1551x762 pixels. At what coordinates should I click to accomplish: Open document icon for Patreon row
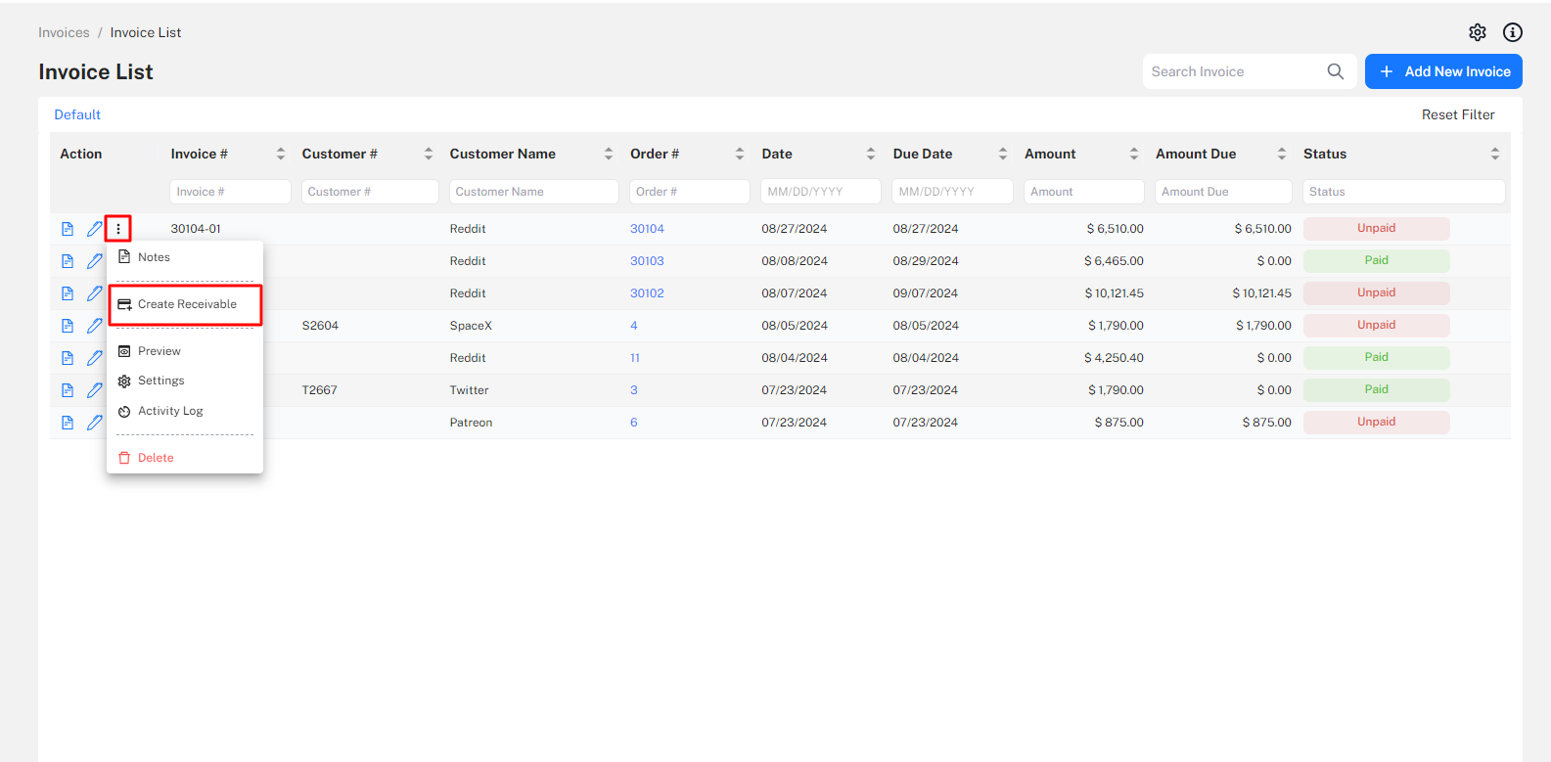pyautogui.click(x=68, y=423)
